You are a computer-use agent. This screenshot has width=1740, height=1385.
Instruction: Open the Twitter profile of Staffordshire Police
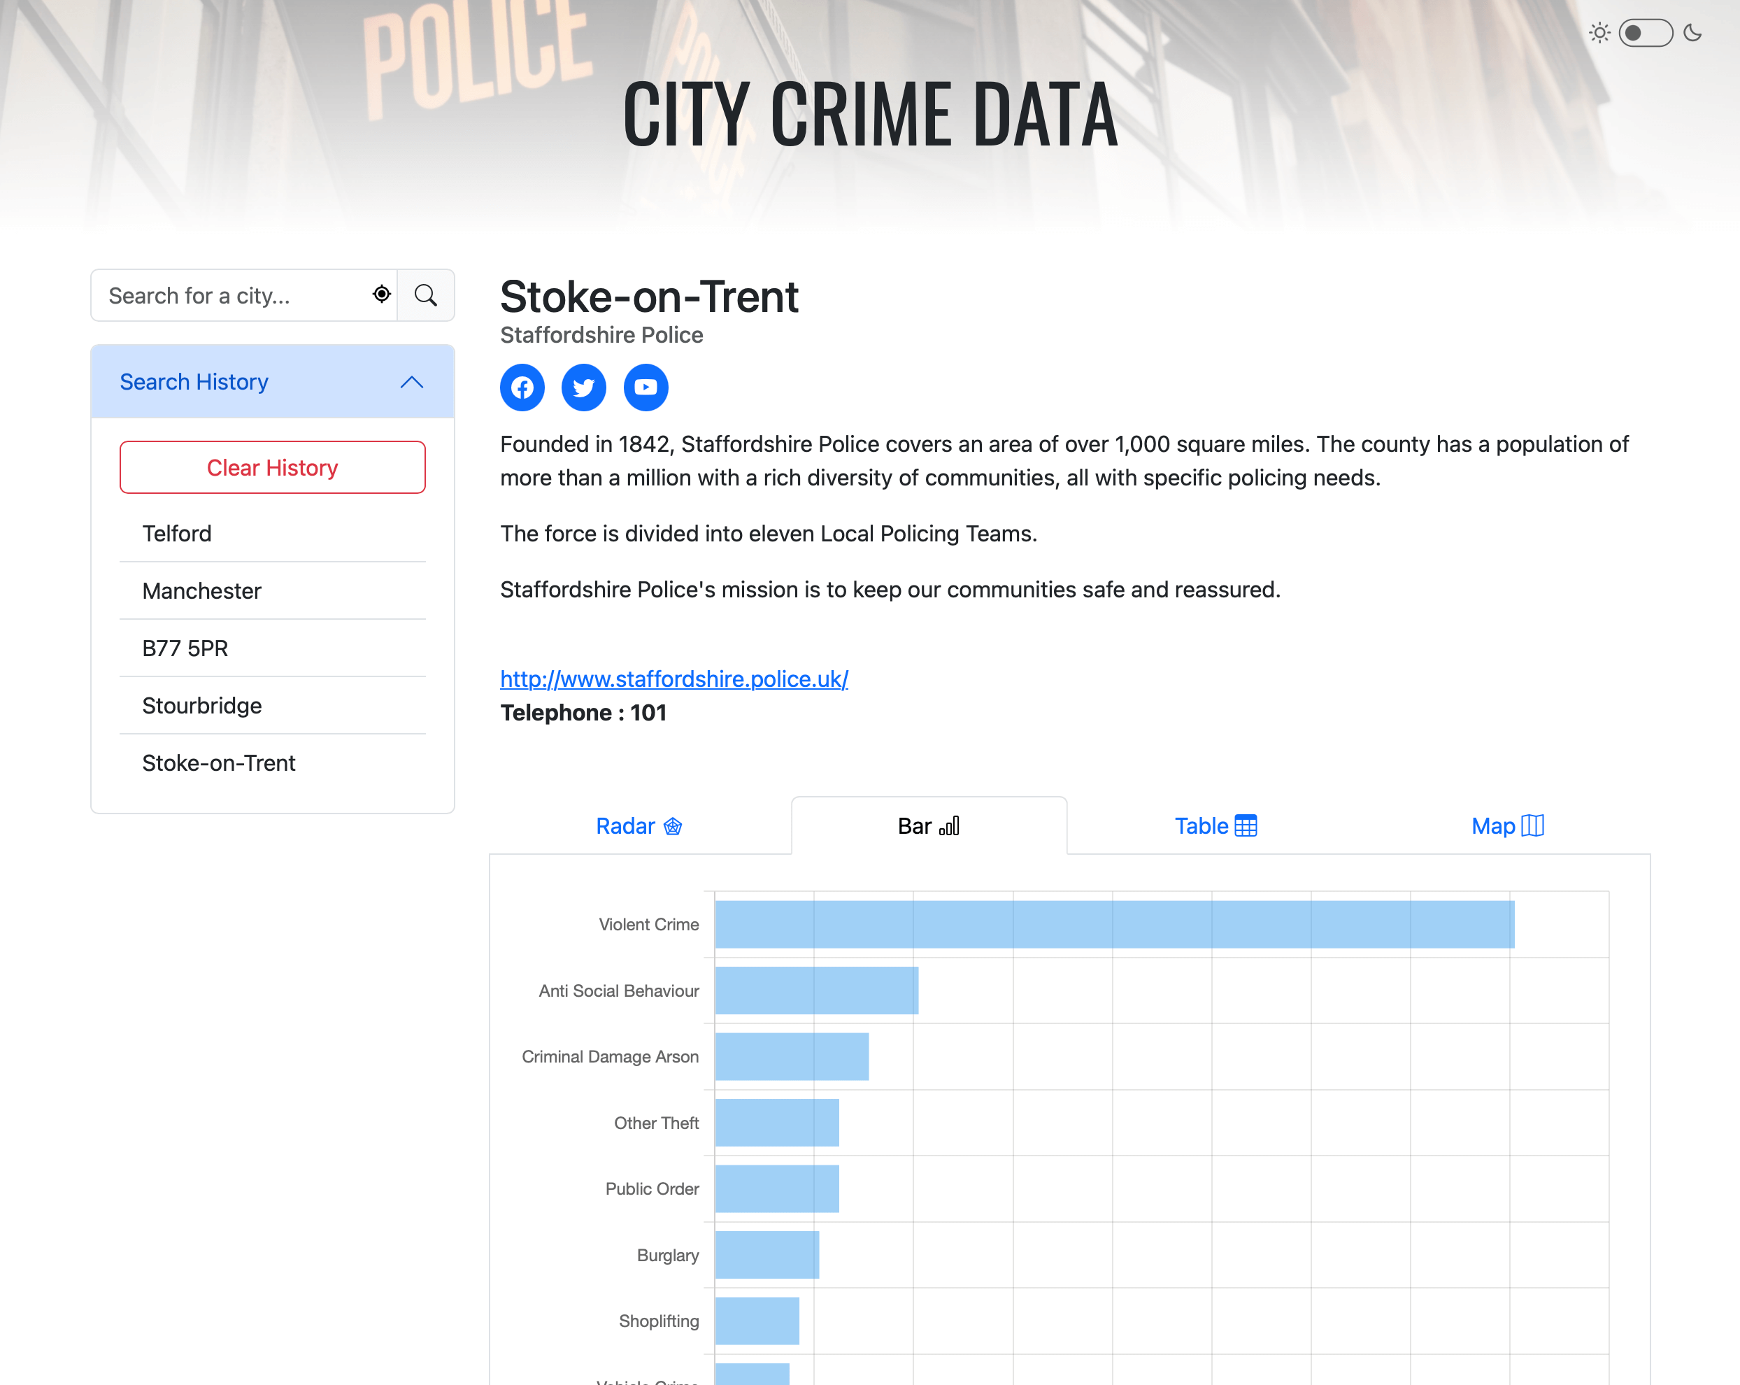pos(583,388)
